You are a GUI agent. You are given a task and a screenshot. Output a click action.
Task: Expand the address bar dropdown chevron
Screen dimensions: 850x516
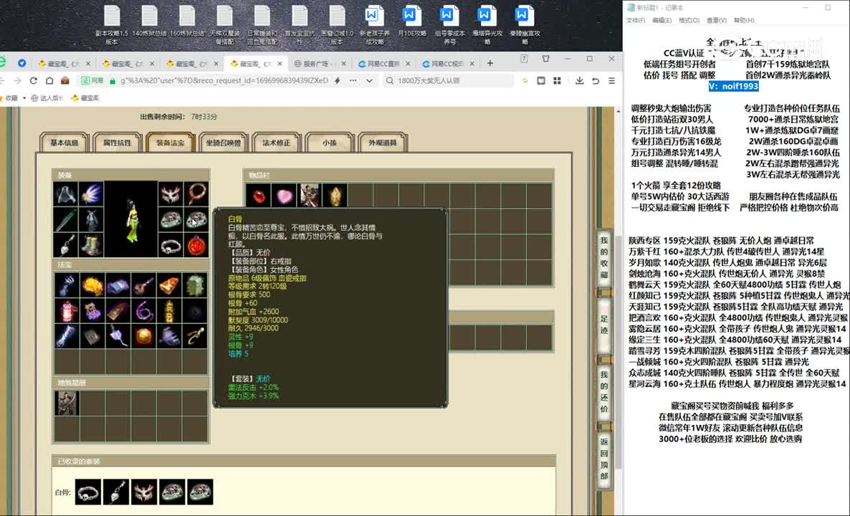[x=369, y=81]
